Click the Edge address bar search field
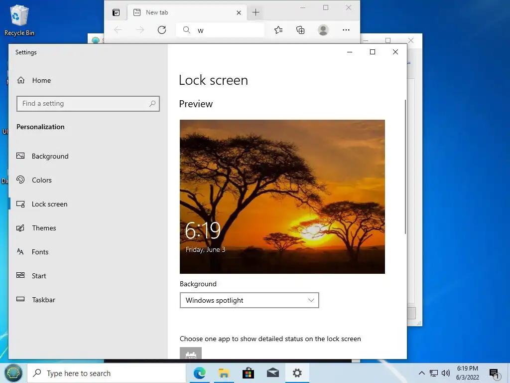 (220, 30)
